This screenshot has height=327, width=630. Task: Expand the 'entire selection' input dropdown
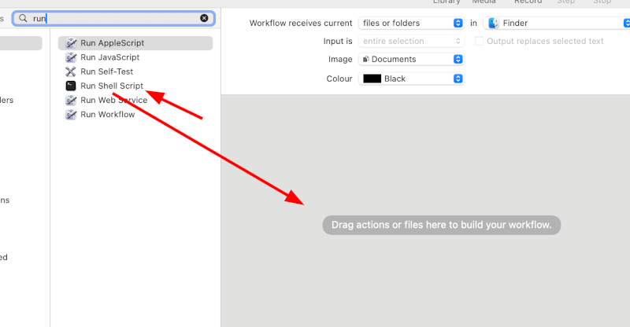click(x=411, y=41)
